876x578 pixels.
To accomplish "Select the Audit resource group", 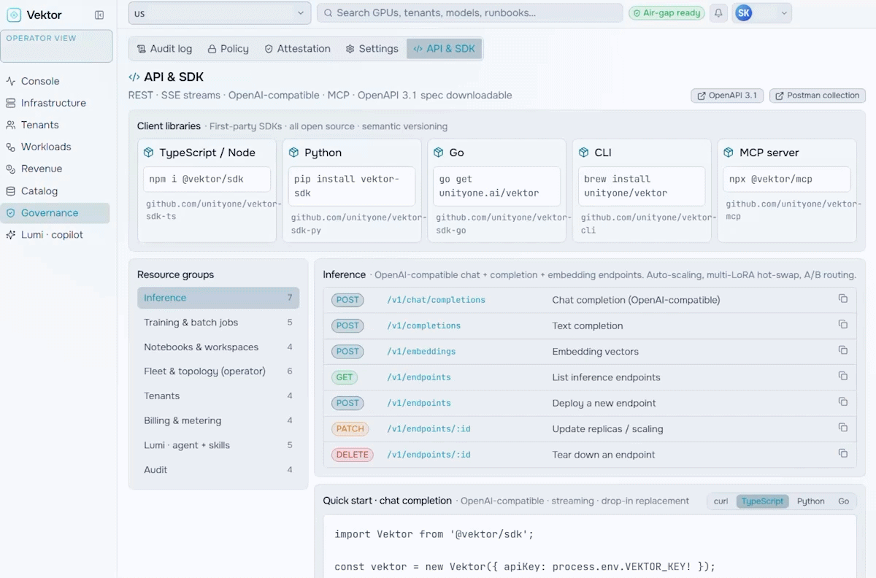I will point(218,470).
